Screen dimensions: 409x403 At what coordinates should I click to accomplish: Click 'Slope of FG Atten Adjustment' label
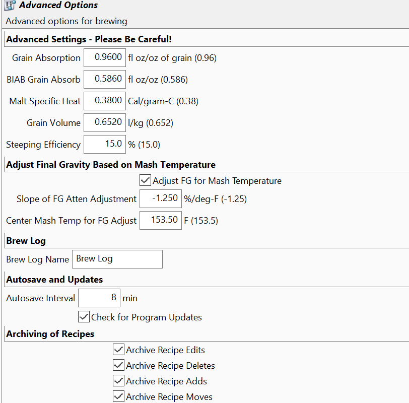(x=77, y=199)
